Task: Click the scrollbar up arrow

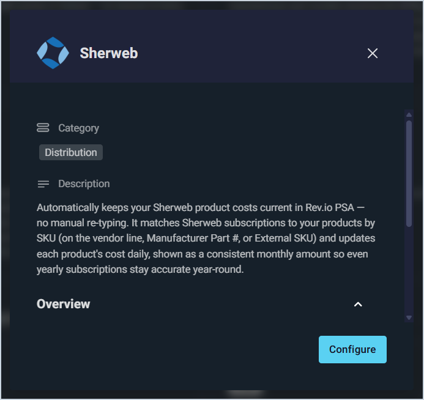Action: (x=409, y=114)
